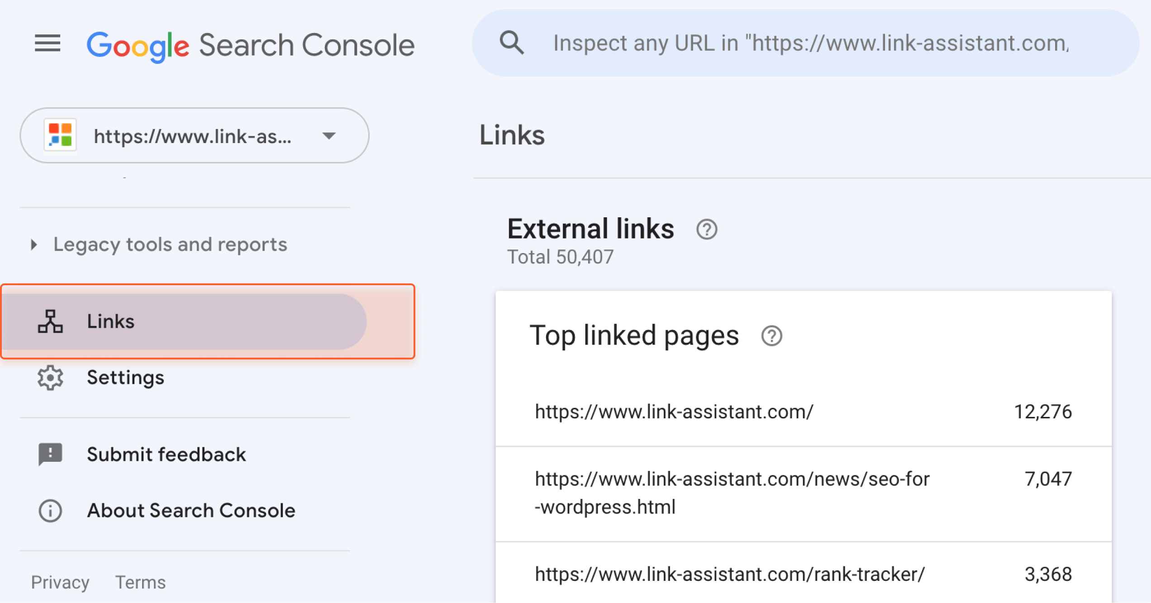Select the Links menu item
The width and height of the screenshot is (1151, 603).
click(185, 321)
